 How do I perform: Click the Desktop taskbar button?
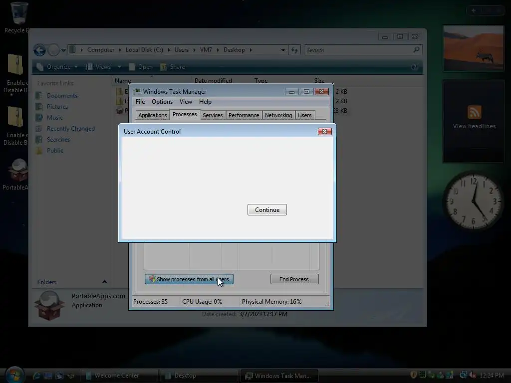pos(199,376)
